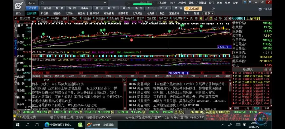
Task: Toggle the 竞 toolbar button
Action: click(x=191, y=18)
